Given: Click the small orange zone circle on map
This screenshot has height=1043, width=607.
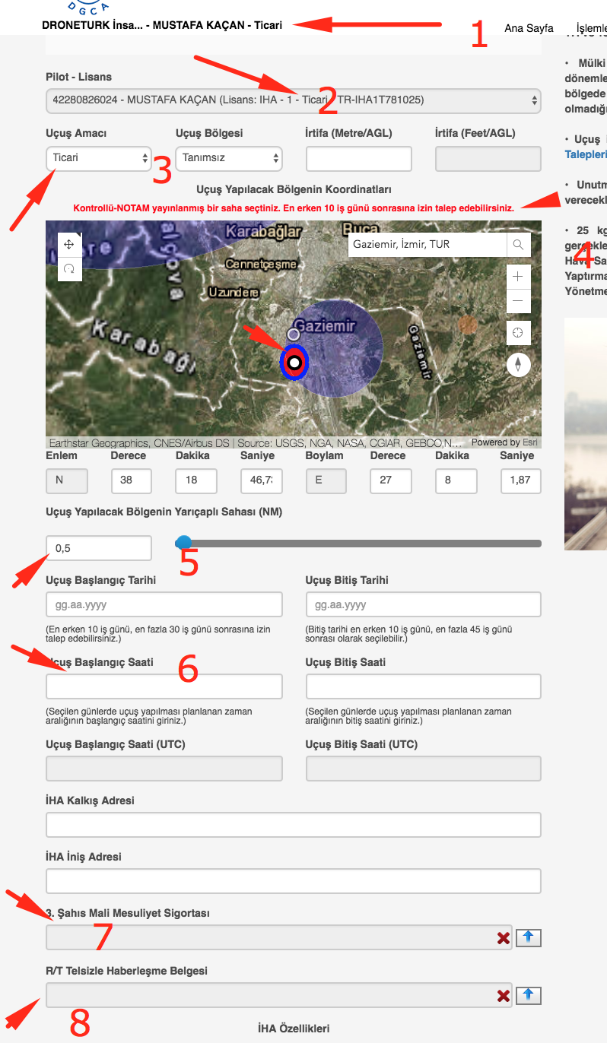Looking at the screenshot, I should [468, 325].
